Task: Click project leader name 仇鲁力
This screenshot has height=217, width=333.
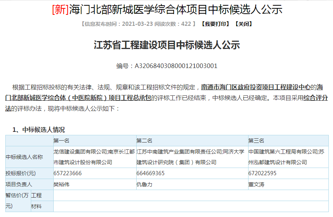Action: 144,184
